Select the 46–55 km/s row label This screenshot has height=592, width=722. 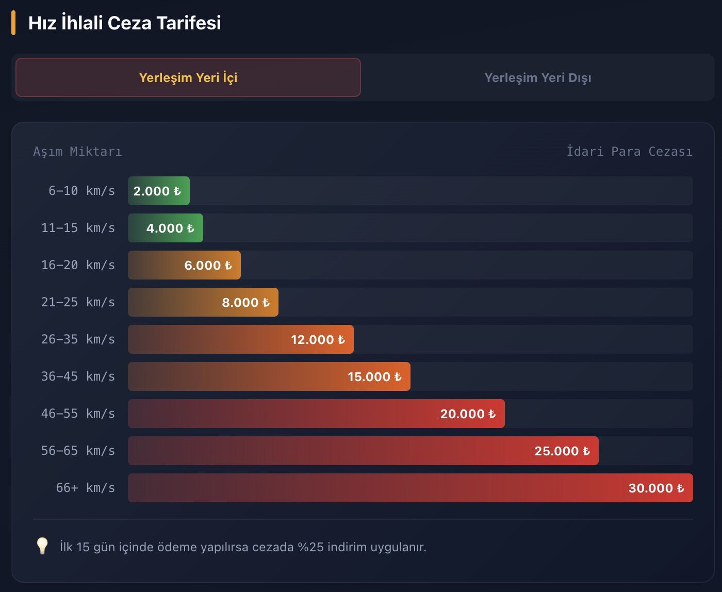pos(78,414)
